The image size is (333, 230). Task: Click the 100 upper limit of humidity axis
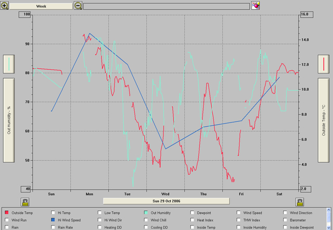pos(25,14)
